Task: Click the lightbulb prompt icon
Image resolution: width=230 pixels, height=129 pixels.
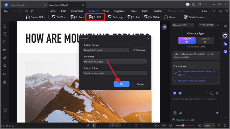Action: (175, 113)
